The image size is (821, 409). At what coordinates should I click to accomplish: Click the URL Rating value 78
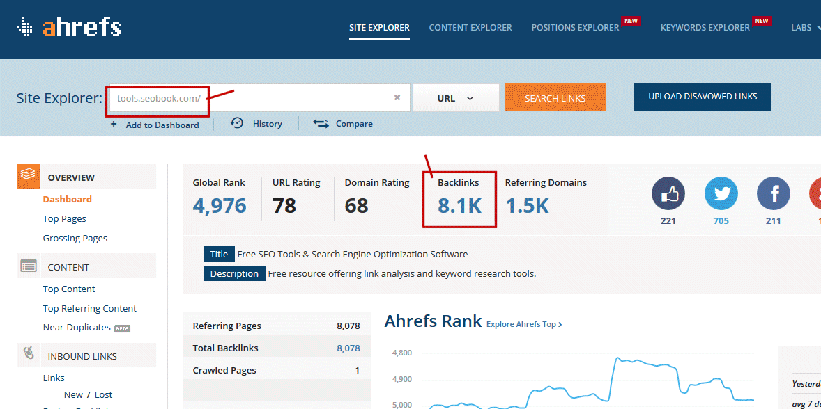pyautogui.click(x=284, y=205)
